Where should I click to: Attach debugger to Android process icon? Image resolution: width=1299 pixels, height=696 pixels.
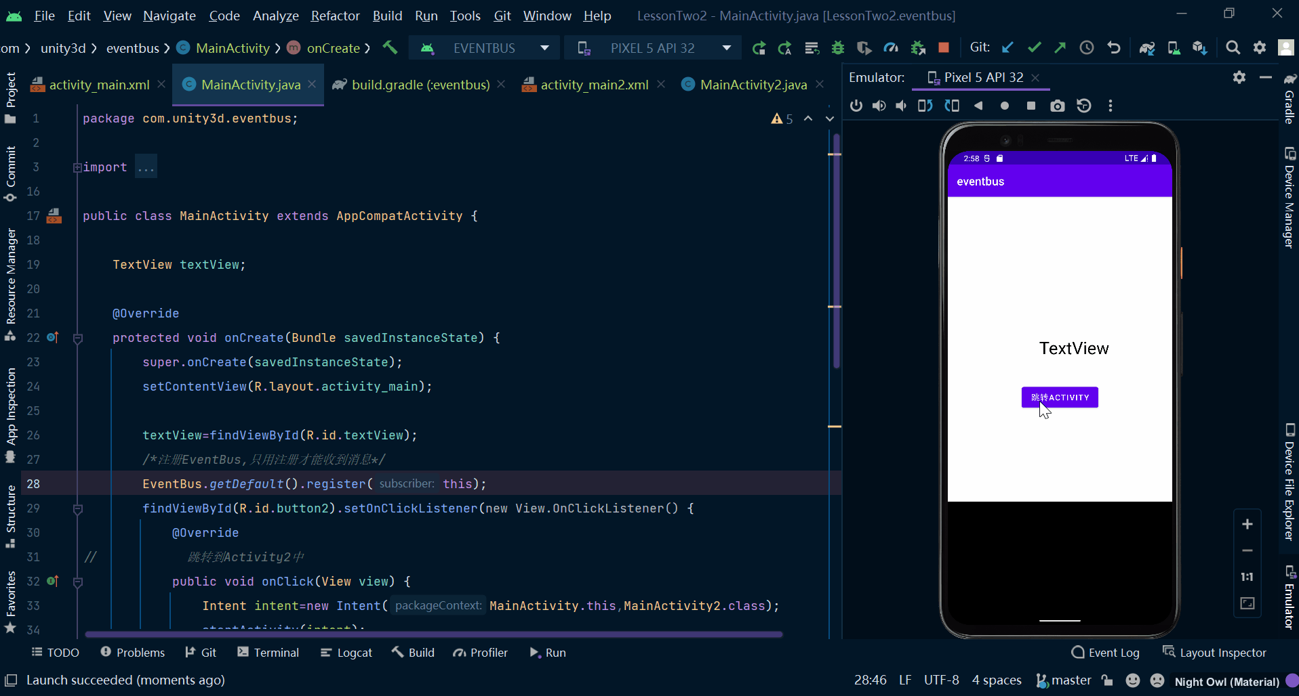click(x=918, y=47)
